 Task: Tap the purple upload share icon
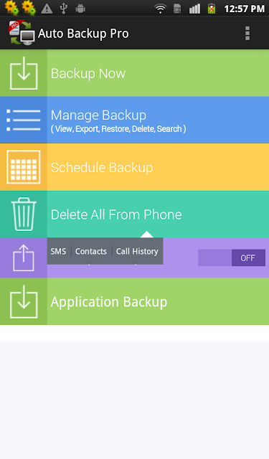click(24, 257)
